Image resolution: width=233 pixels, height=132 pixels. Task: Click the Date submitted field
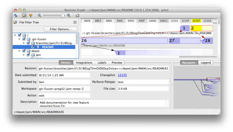pyautogui.click(x=64, y=75)
